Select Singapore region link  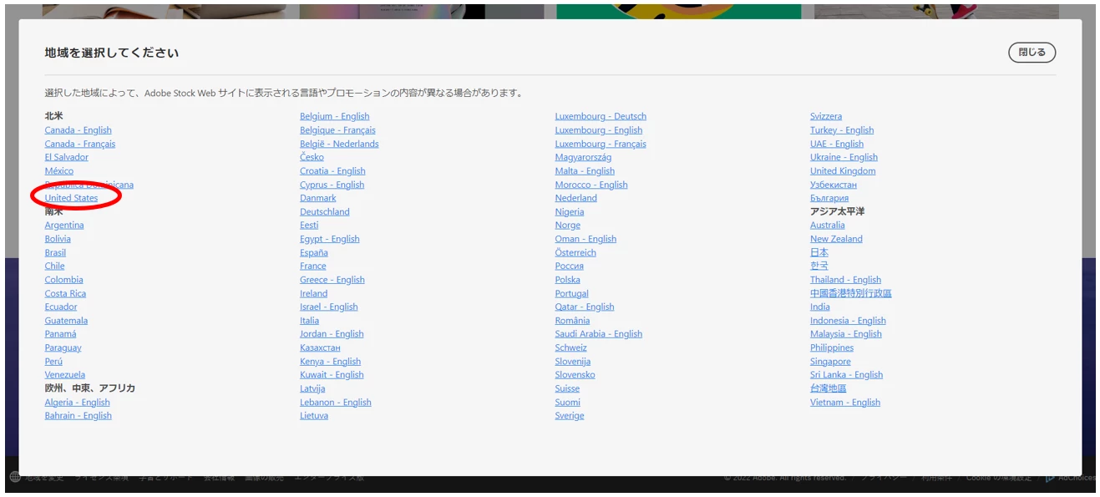tap(830, 362)
